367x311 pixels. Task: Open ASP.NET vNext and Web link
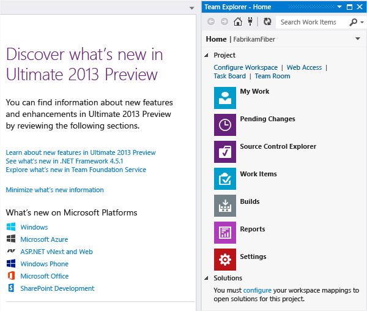[57, 252]
